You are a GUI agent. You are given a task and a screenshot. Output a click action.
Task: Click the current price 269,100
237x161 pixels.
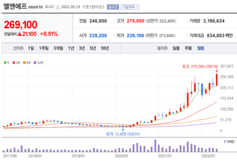20,25
